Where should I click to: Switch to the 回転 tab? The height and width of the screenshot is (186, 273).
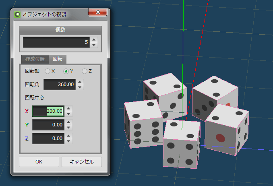click(58, 59)
